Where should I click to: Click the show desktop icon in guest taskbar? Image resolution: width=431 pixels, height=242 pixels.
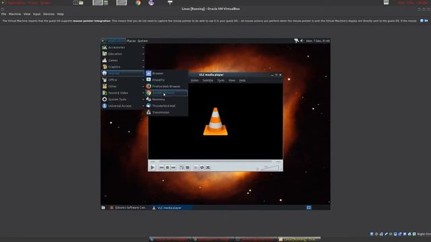point(103,208)
